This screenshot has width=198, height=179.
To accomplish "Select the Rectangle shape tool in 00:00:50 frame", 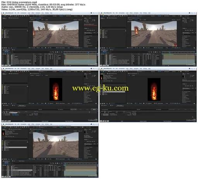I will pos(113,16).
